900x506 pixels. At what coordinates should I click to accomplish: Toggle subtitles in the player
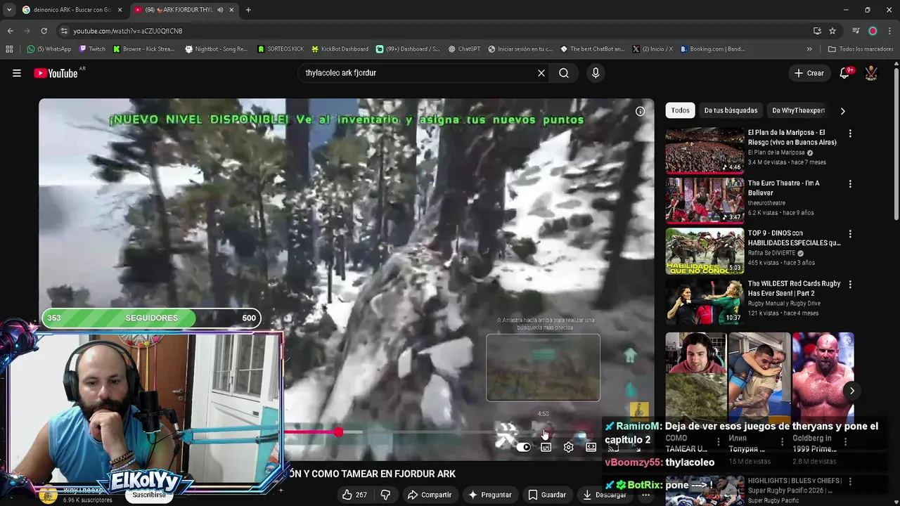[x=546, y=448]
